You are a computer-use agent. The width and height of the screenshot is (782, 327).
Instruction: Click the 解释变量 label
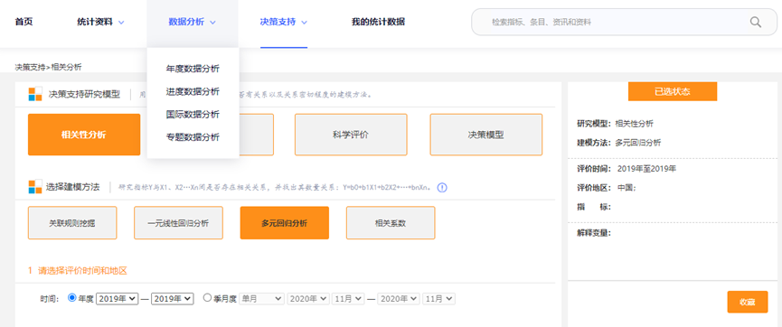tap(594, 233)
